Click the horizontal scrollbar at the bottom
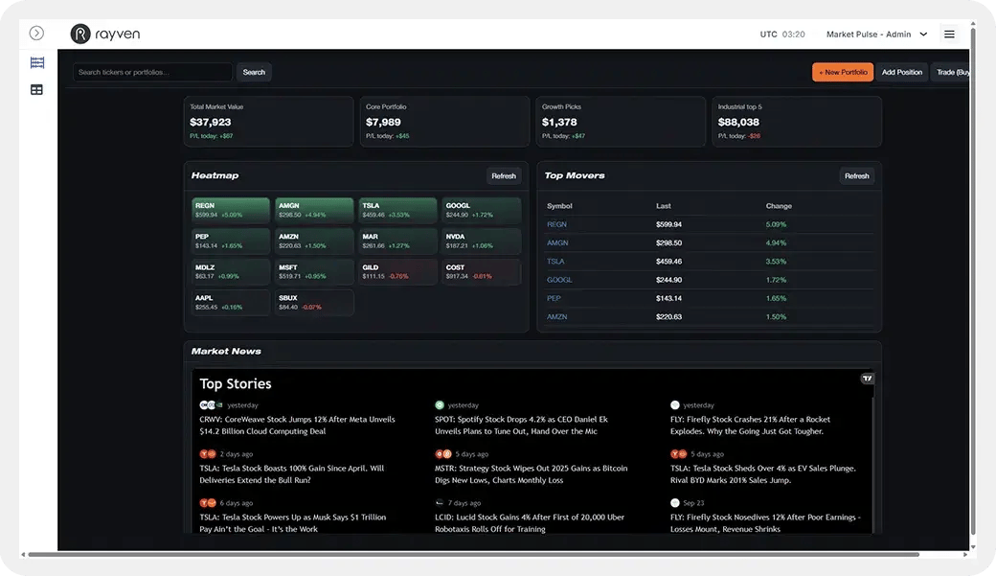Image resolution: width=996 pixels, height=576 pixels. click(x=473, y=554)
